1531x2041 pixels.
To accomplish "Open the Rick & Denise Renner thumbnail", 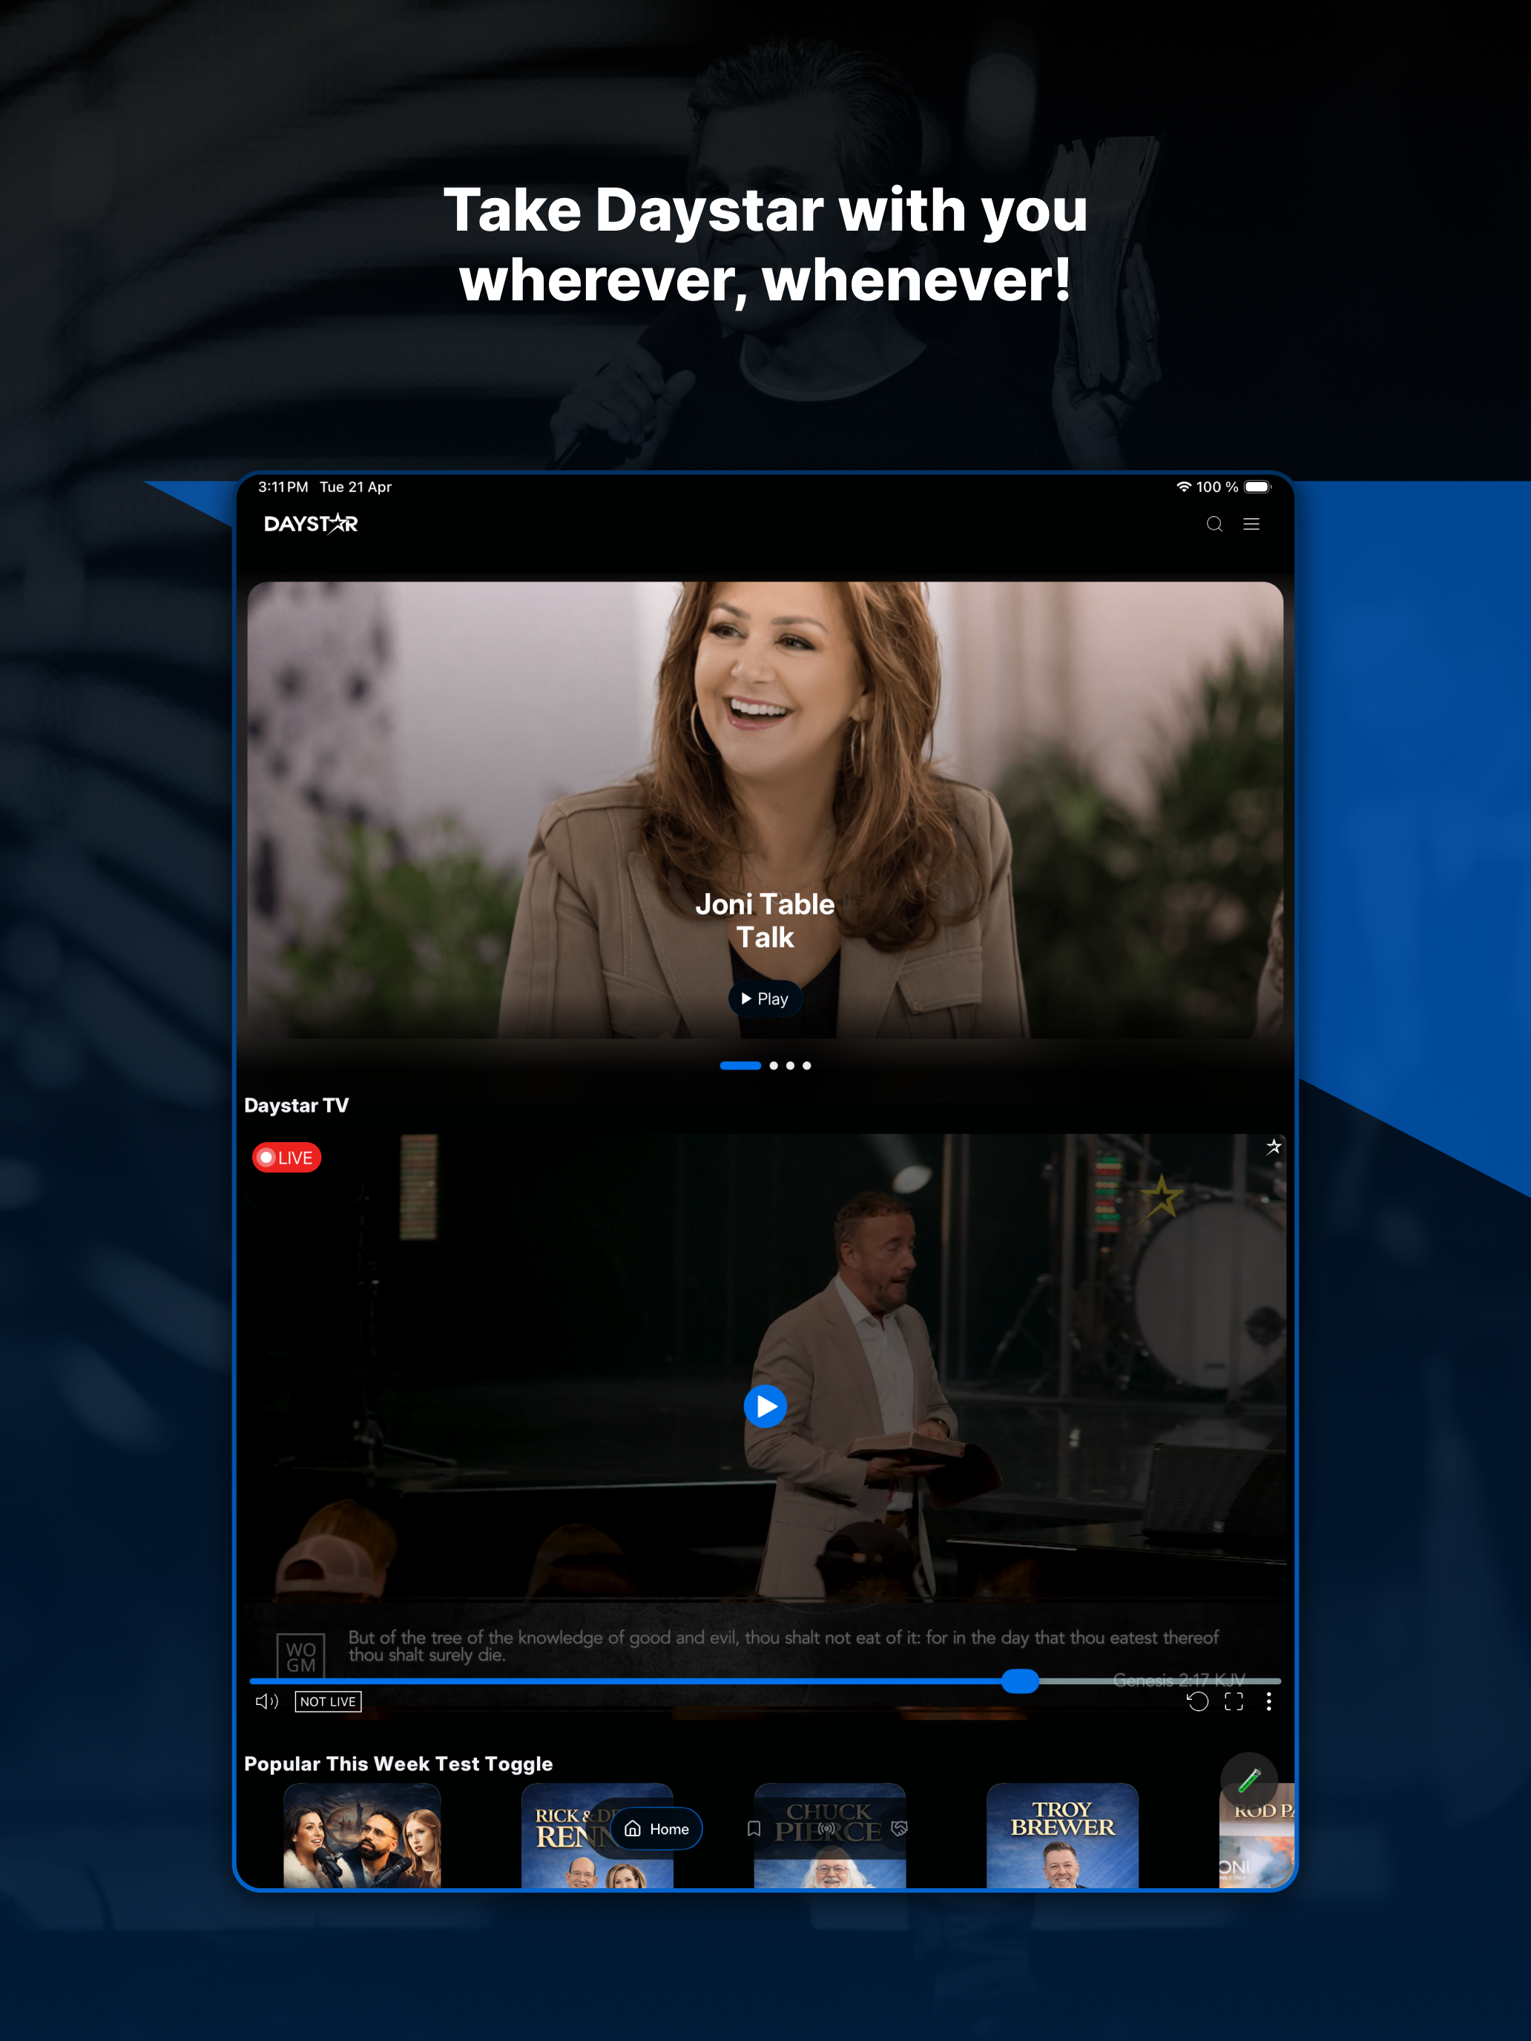I will [597, 1836].
